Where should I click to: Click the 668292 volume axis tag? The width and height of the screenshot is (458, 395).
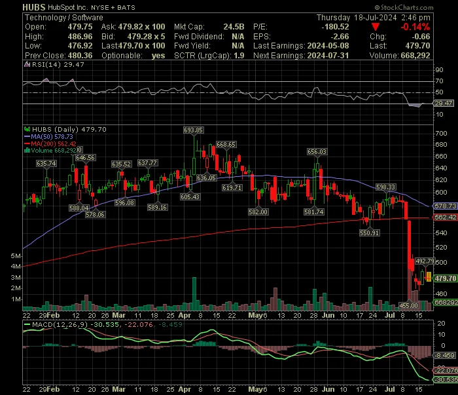point(446,303)
